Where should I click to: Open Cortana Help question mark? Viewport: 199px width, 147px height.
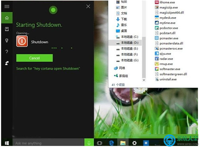(x=7, y=52)
